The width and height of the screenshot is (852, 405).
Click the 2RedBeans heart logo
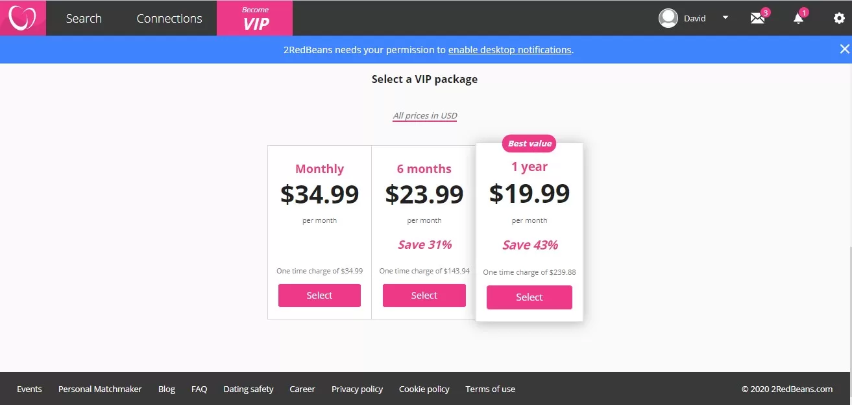pyautogui.click(x=22, y=18)
